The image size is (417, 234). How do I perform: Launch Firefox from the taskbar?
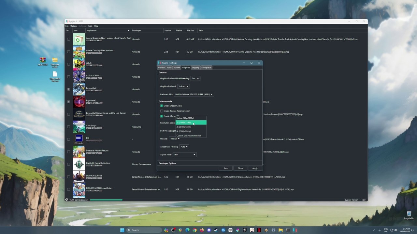click(202, 230)
